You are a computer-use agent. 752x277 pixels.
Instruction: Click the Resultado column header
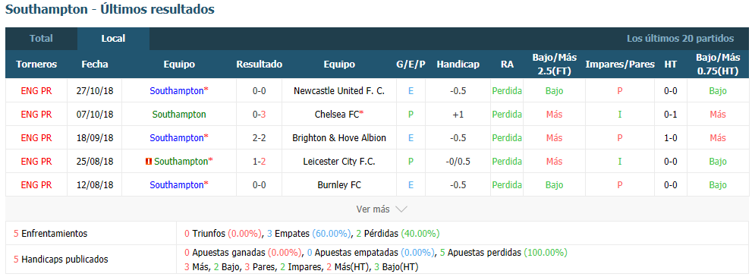tap(260, 65)
